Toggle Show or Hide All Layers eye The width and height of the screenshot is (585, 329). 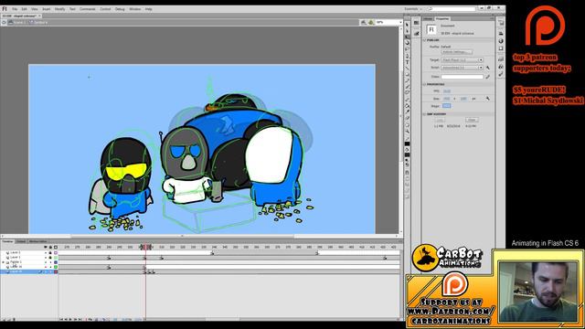tap(46, 248)
